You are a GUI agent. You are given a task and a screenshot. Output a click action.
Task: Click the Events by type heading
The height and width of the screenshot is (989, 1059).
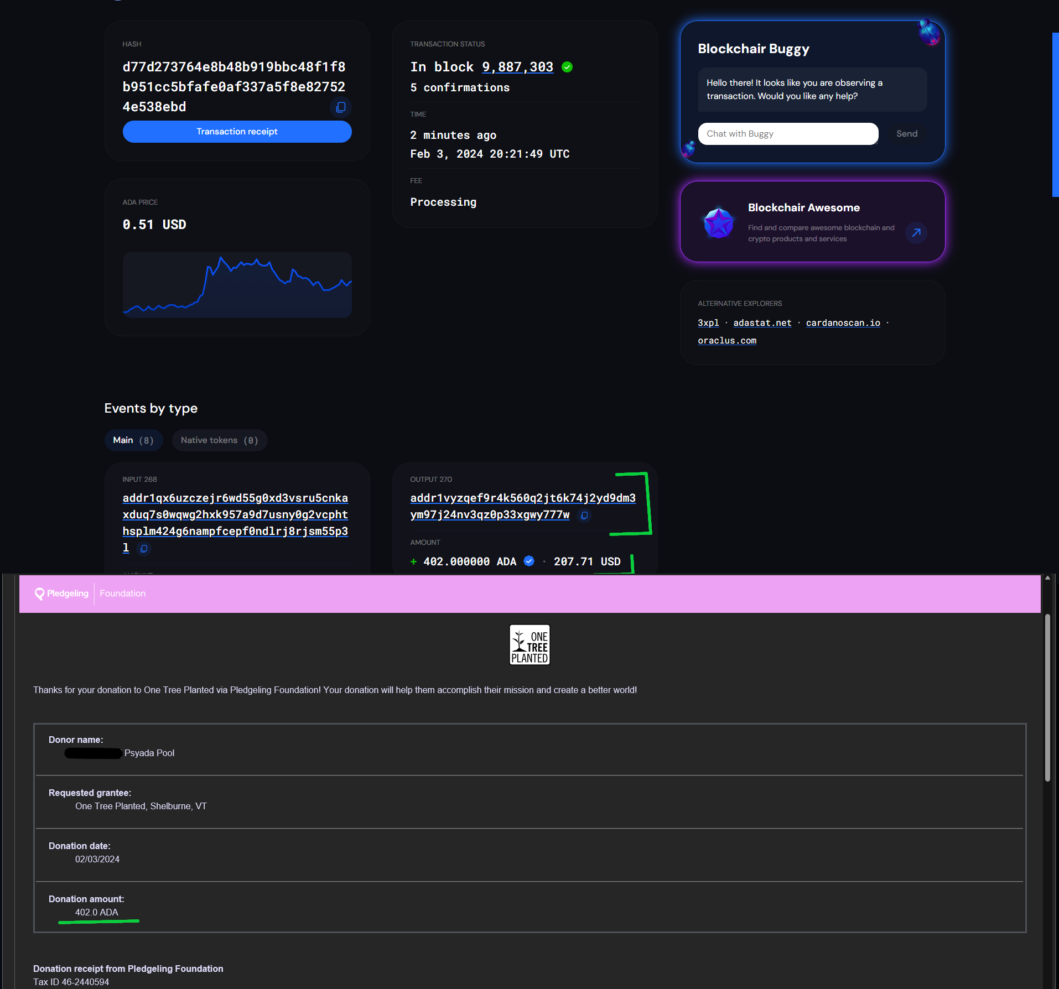[x=151, y=408]
